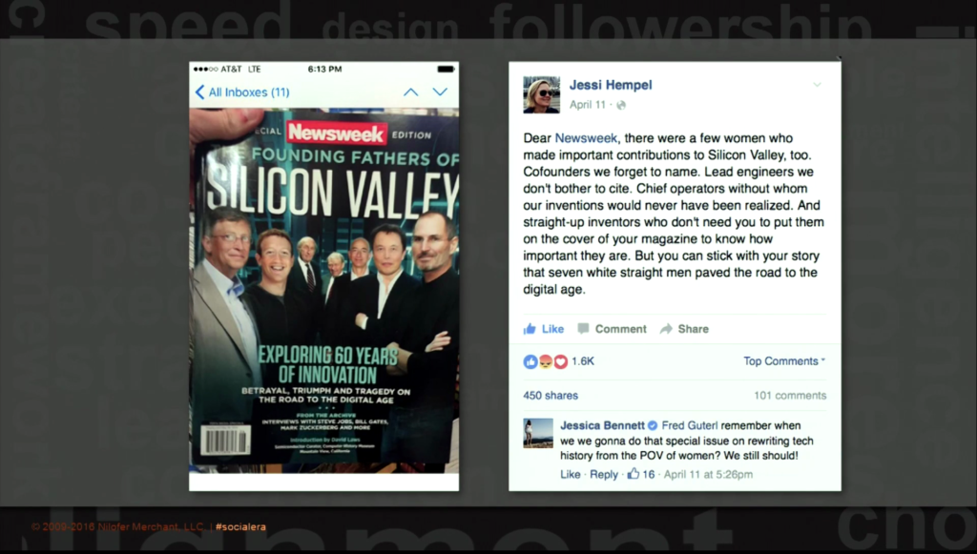Open Jessica Bennett's profile name link
977x554 pixels.
point(603,426)
